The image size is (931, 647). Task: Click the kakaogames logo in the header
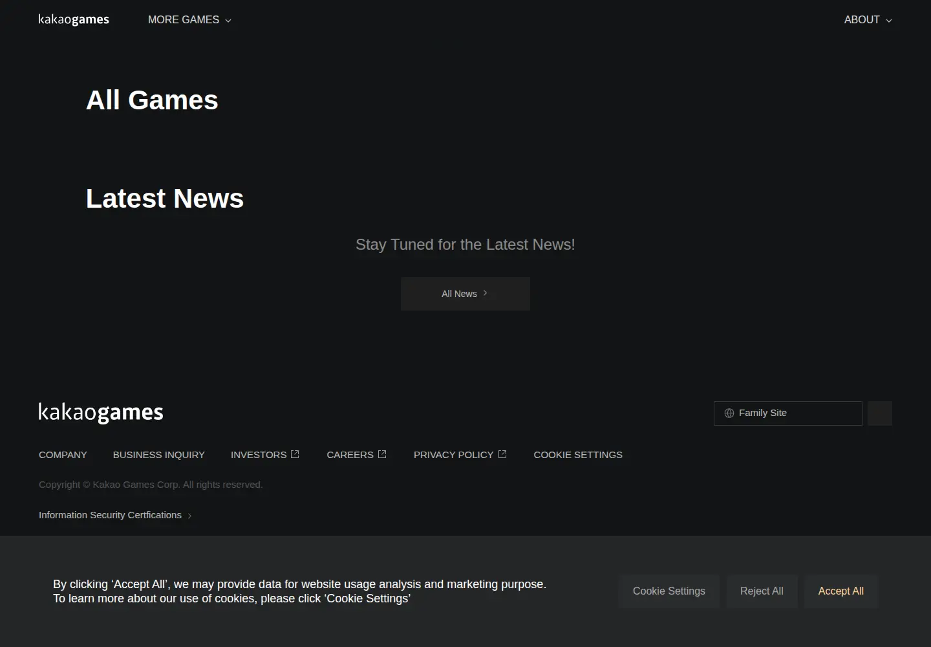point(74,19)
